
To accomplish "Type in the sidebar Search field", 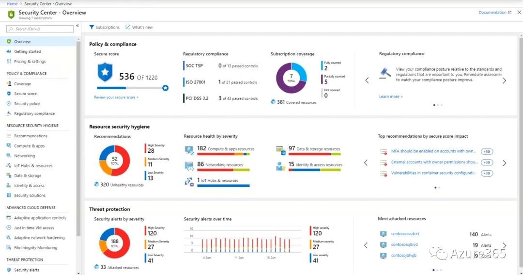I will (41, 29).
